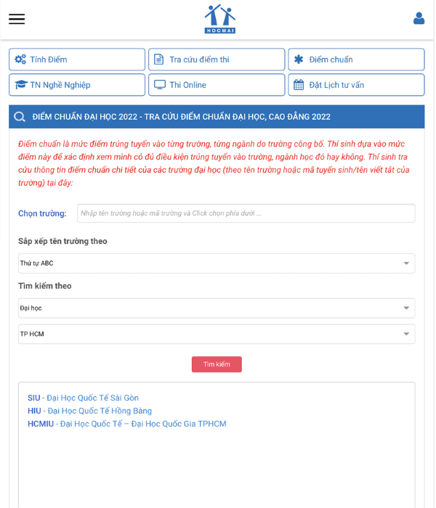This screenshot has height=508, width=436.
Task: Click the asterisk icon for Điểm chuẩn
Action: (x=299, y=60)
